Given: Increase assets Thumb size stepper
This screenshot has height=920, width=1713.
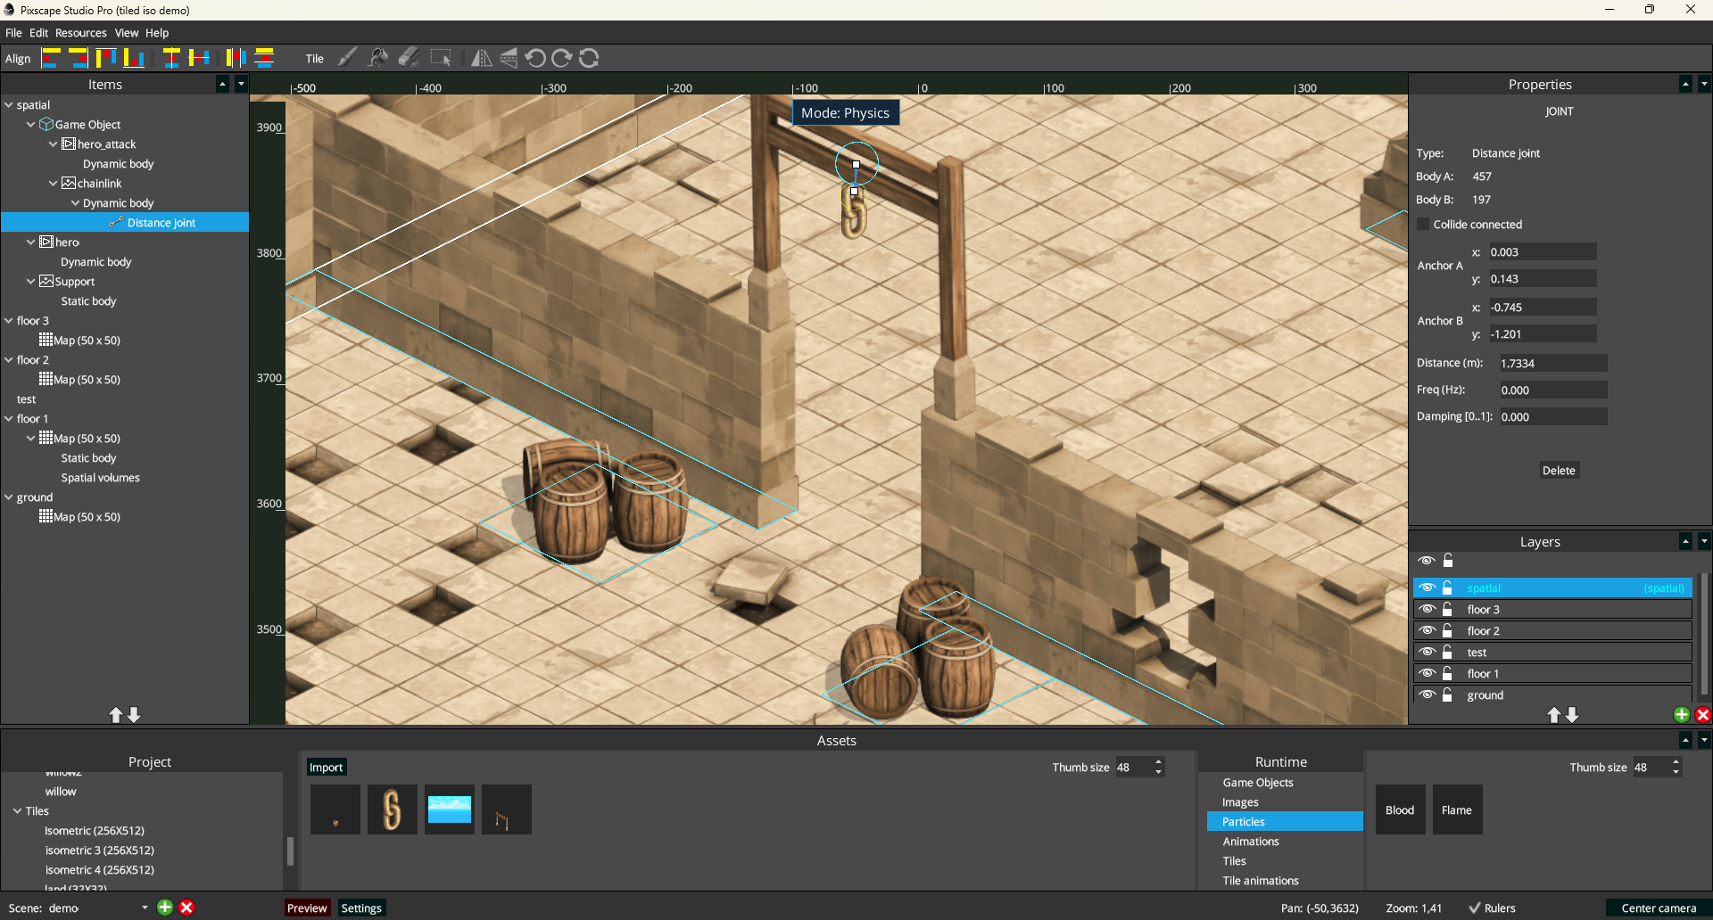Looking at the screenshot, I should pos(1158,762).
